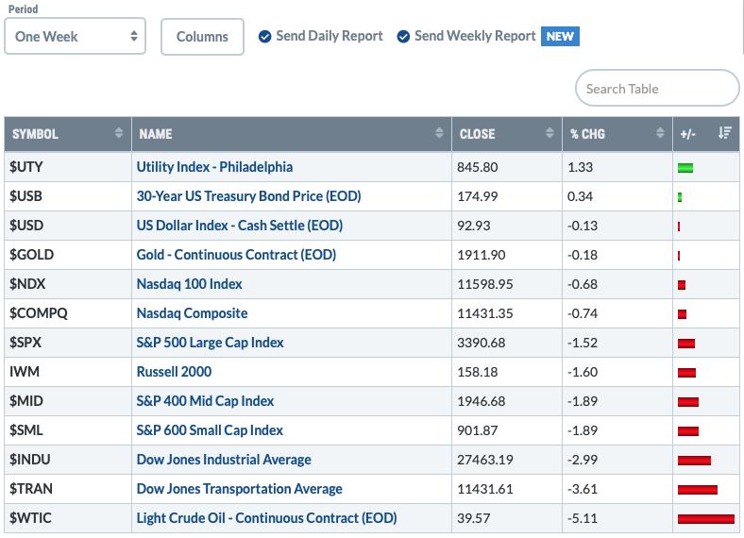
Task: Click percent change -5.11
Action: click(583, 518)
